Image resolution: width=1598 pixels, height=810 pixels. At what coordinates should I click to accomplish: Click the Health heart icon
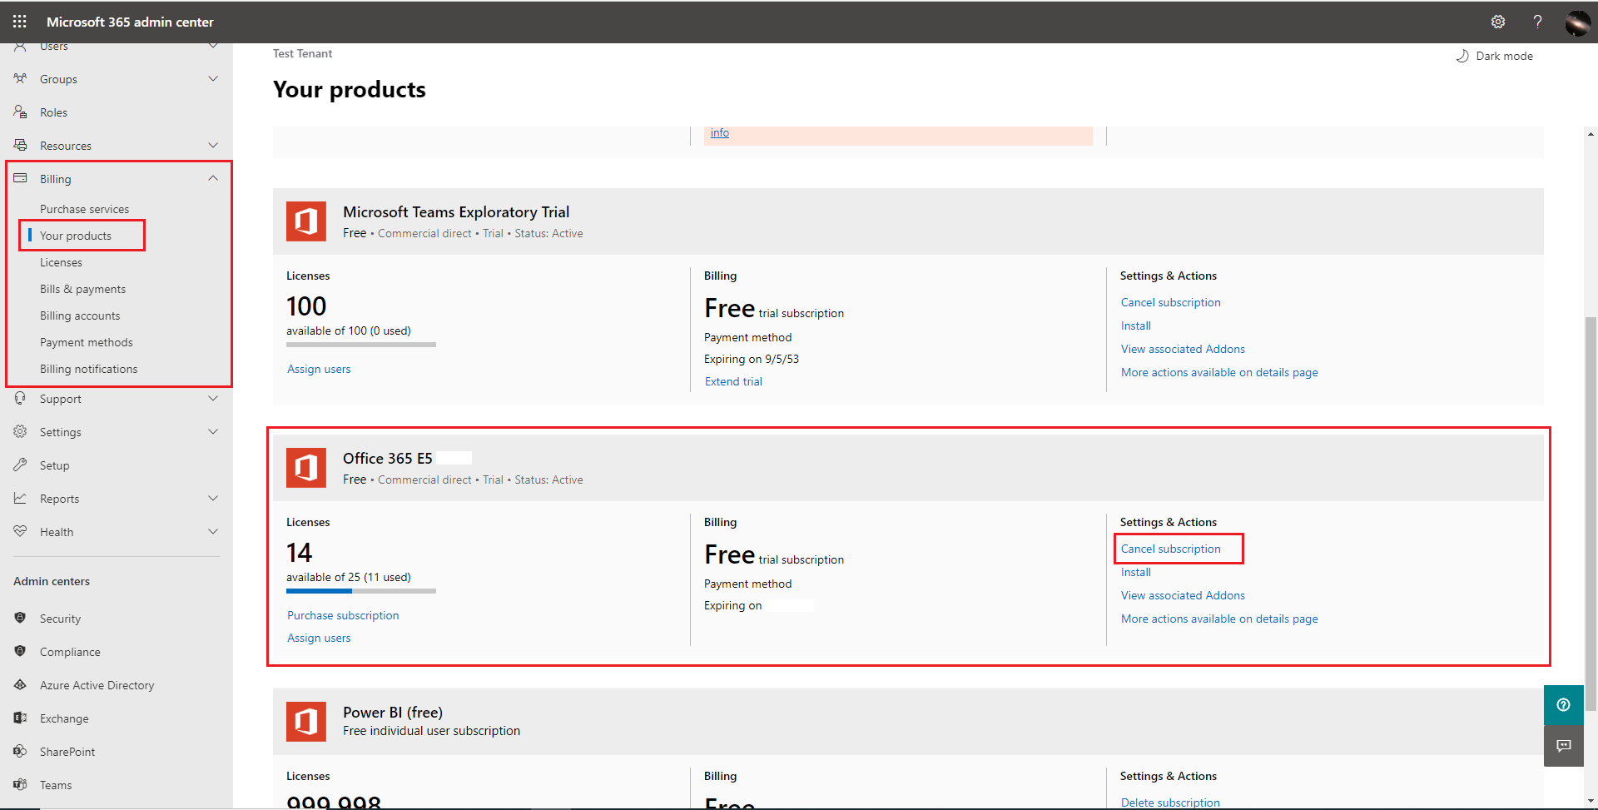coord(20,531)
